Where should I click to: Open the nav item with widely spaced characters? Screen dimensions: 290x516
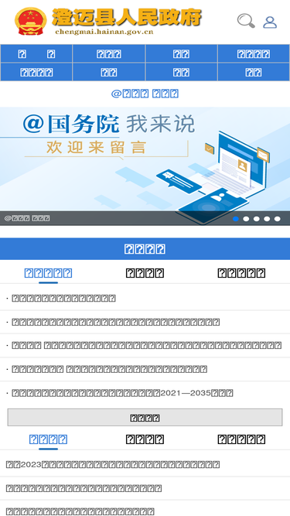click(36, 53)
